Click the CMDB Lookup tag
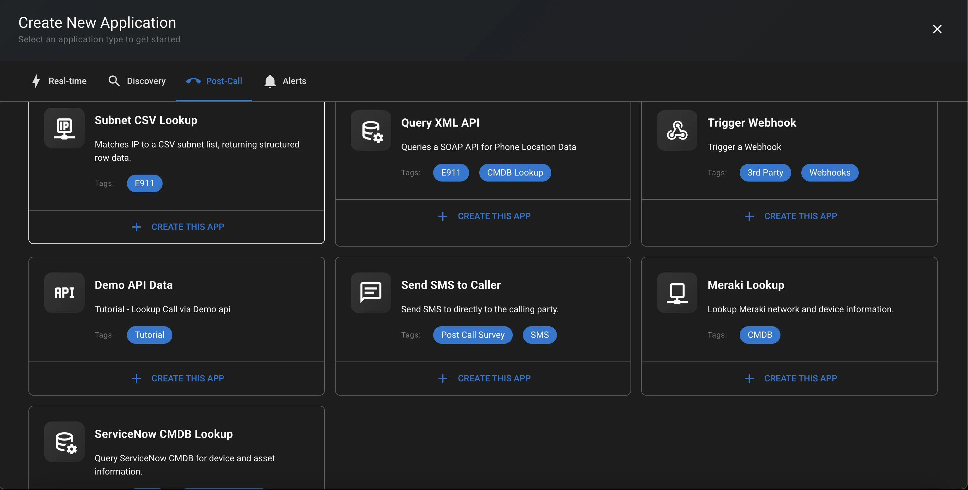The height and width of the screenshot is (490, 968). tap(515, 173)
